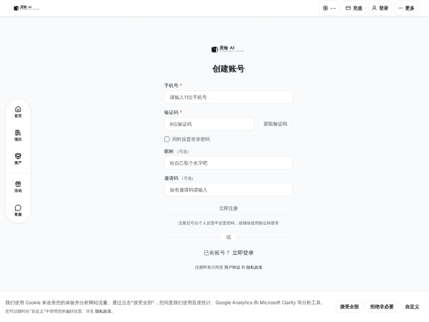Image resolution: width=429 pixels, height=322 pixels.
Task: Focus the 6位验证码 code input
Action: tap(209, 124)
